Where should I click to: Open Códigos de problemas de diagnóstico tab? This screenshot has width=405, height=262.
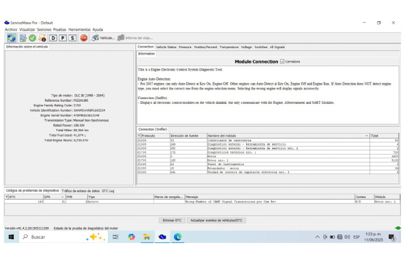(x=32, y=190)
